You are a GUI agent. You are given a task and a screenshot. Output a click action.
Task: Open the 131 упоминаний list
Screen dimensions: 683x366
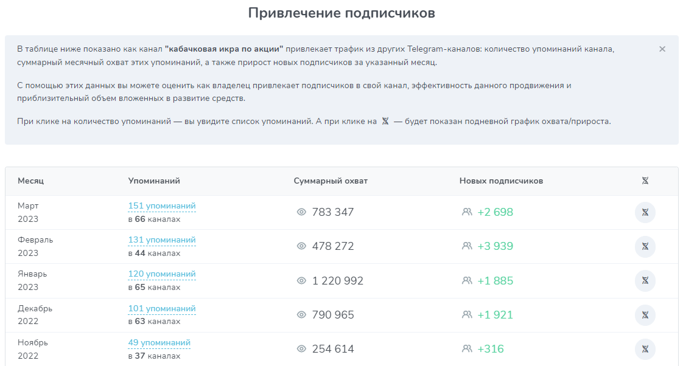coord(162,240)
